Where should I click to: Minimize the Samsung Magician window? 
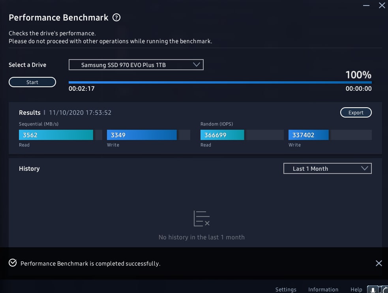(x=366, y=6)
